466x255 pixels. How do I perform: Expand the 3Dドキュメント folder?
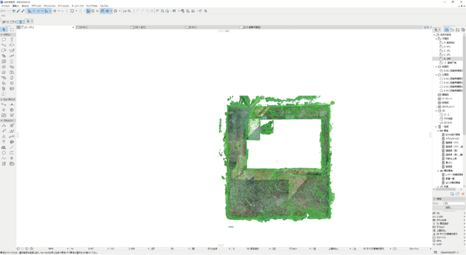(x=436, y=107)
